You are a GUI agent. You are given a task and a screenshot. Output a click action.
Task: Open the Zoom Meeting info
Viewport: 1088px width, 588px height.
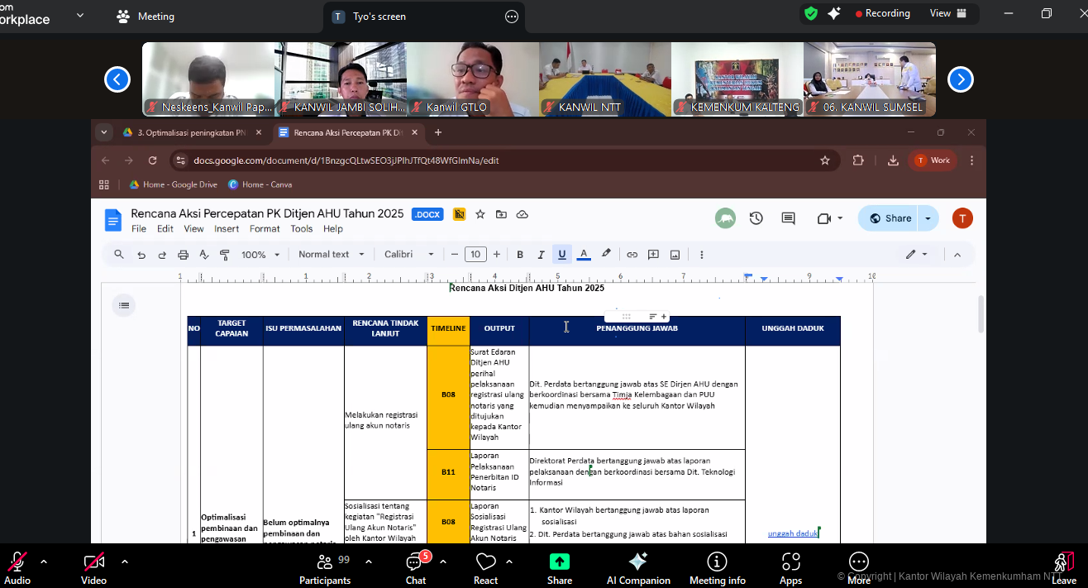718,566
